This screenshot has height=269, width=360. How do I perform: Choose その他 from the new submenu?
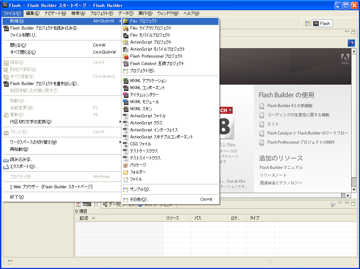(170, 199)
